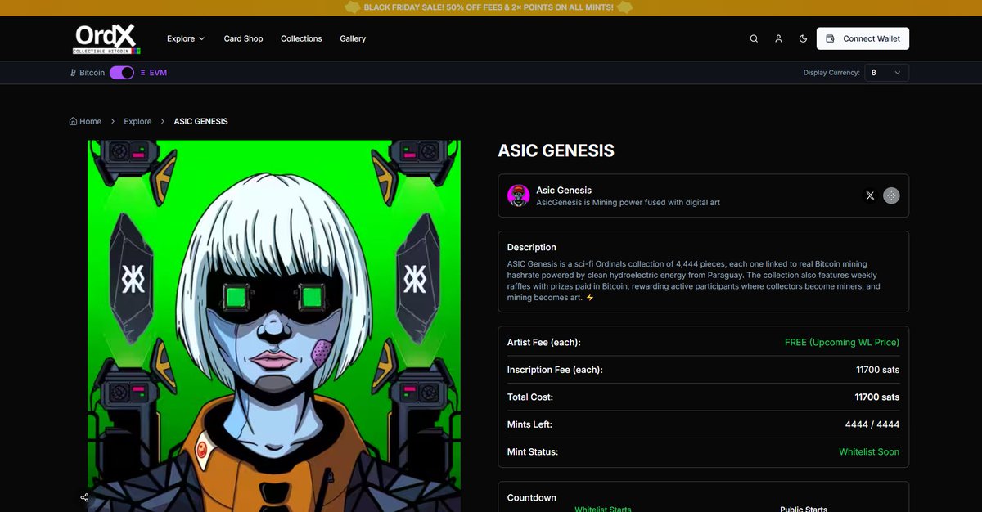Go to Card Shop

pos(243,38)
